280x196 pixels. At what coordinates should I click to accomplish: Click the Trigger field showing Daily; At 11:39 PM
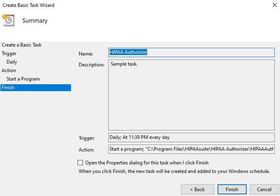(x=192, y=137)
